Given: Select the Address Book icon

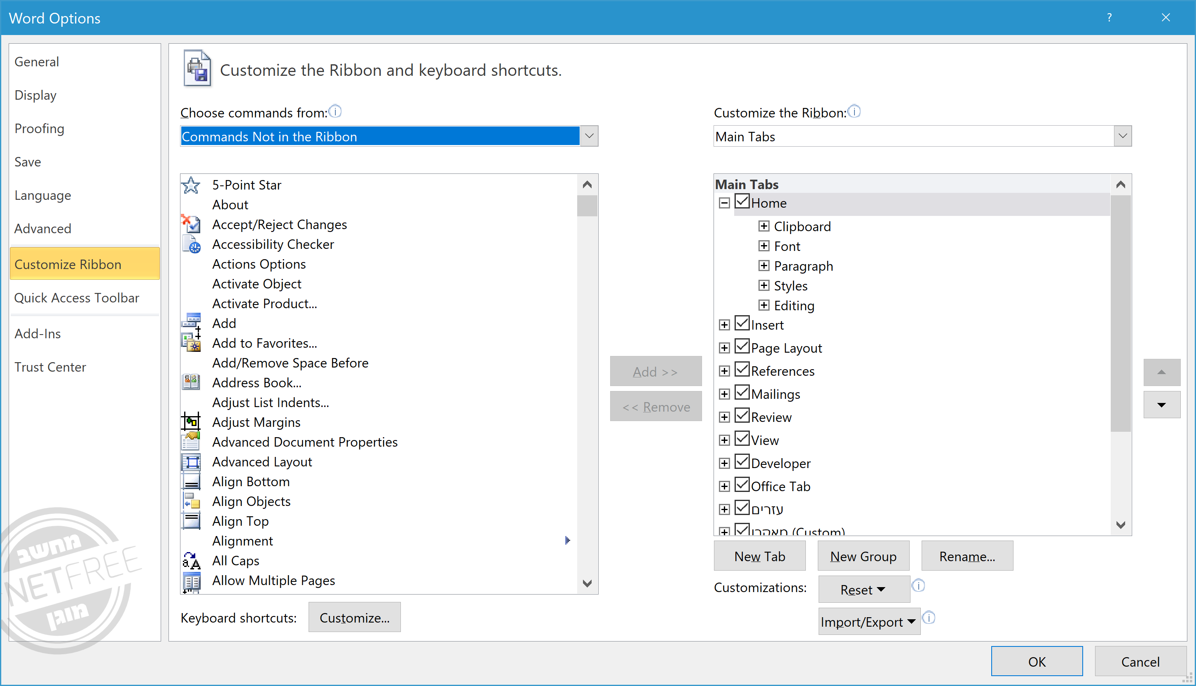Looking at the screenshot, I should 191,382.
